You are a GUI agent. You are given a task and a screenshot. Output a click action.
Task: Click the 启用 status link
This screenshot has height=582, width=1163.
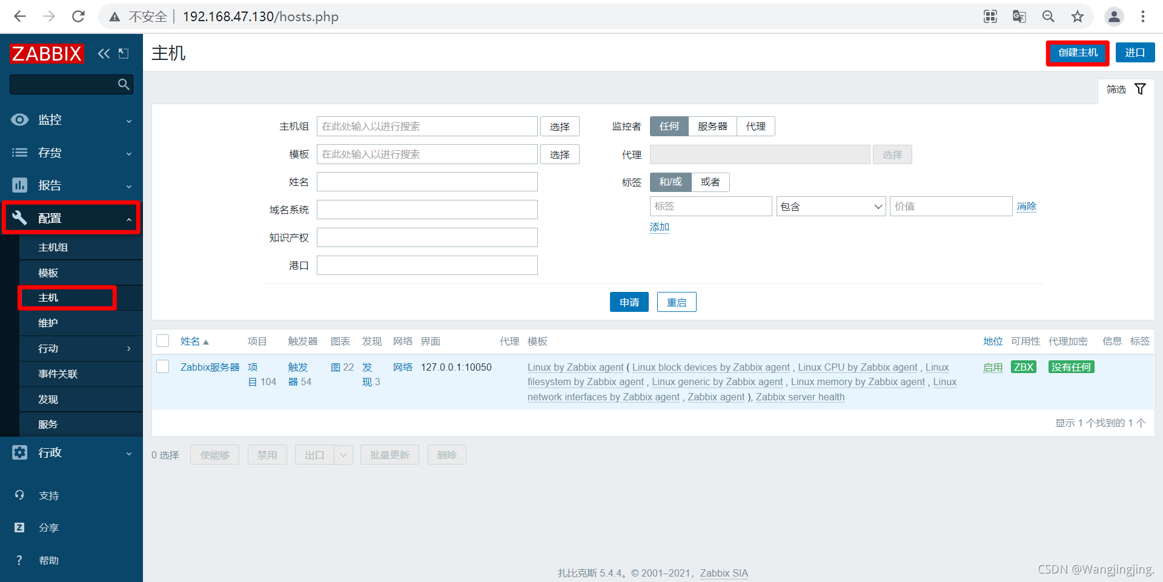pyautogui.click(x=993, y=367)
